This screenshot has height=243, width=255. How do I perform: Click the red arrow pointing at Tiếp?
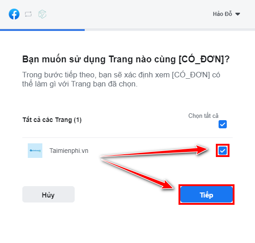(x=138, y=174)
